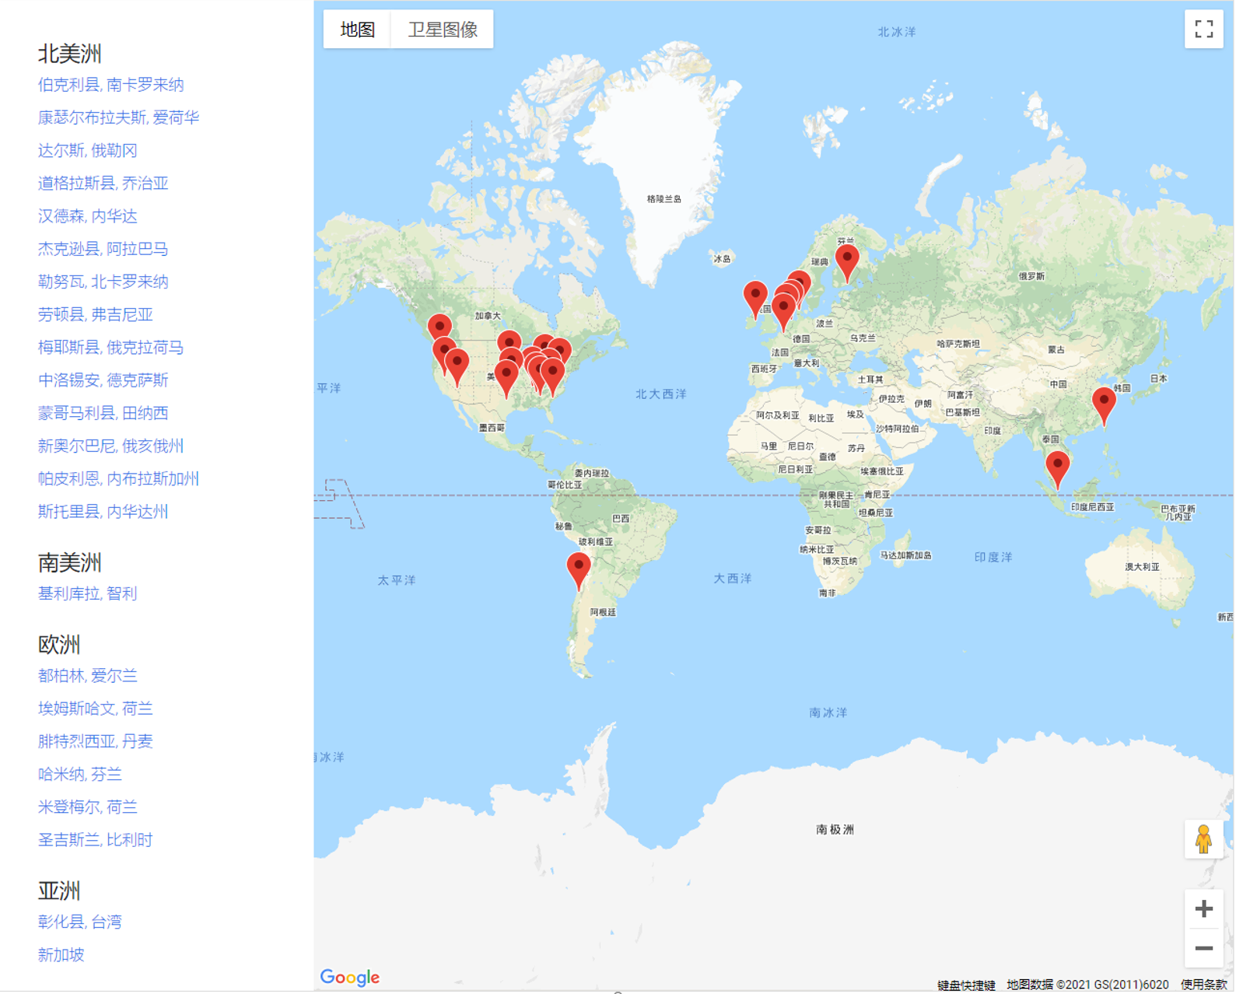Click the 哈米纳, 芬兰 link
1236x994 pixels.
[79, 774]
